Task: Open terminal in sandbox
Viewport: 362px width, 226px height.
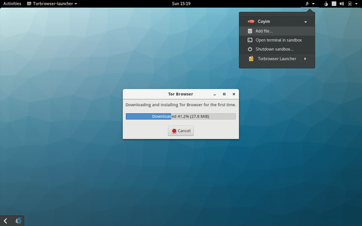Action: tap(277, 40)
